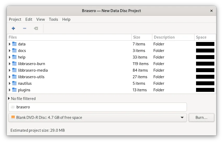Select the docs folder name
Viewport: 223px width, 143px height.
coord(22,51)
